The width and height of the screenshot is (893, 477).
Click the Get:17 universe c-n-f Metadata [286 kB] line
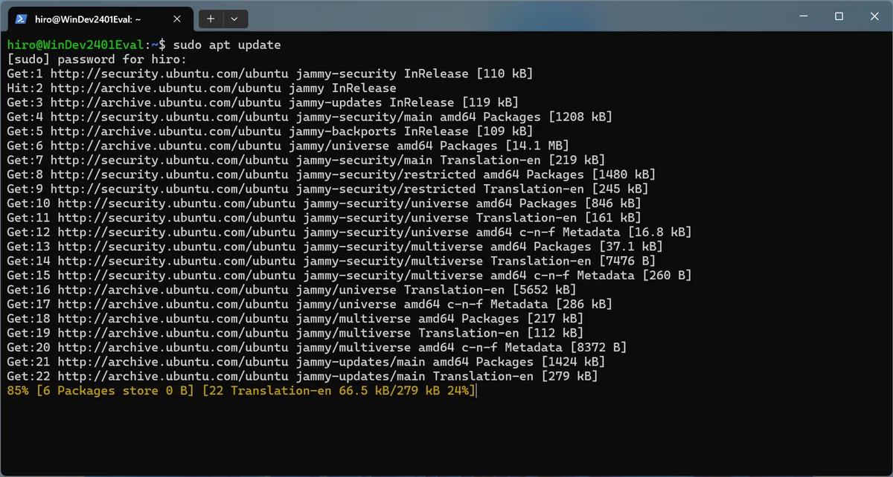tap(310, 304)
